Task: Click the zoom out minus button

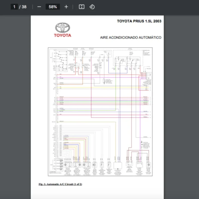Action: tap(39, 7)
